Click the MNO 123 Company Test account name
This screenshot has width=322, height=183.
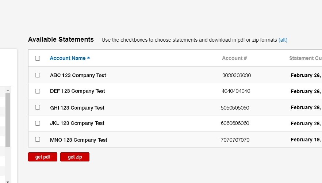click(78, 140)
